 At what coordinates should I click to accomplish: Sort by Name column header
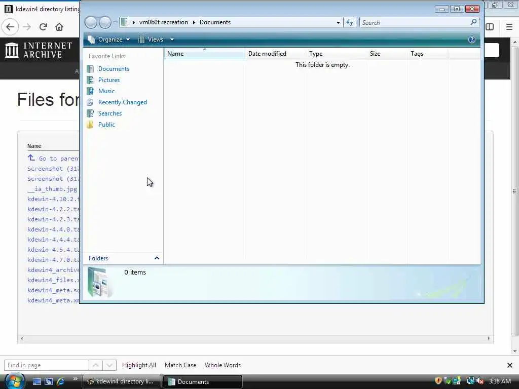point(204,54)
